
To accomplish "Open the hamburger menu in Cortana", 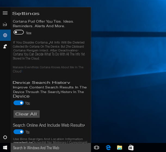I will 5,13.
